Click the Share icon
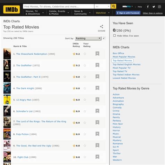 click(102, 26)
